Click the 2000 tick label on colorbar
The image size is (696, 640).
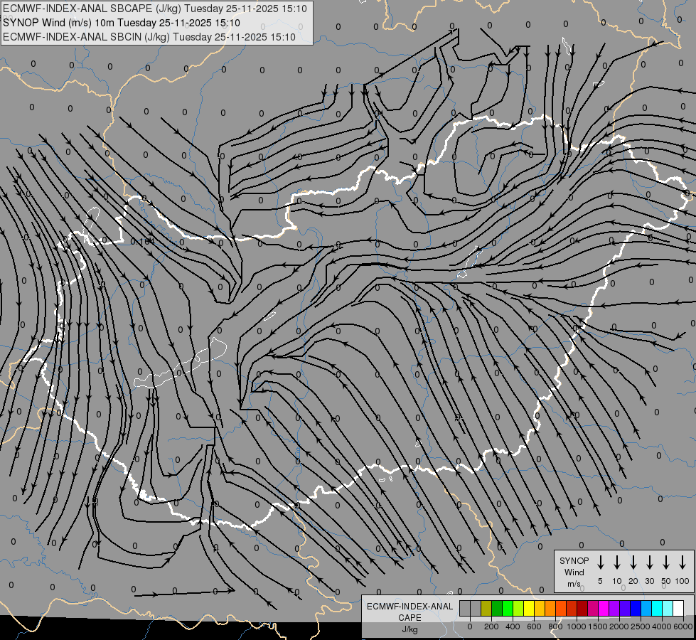coord(619,626)
